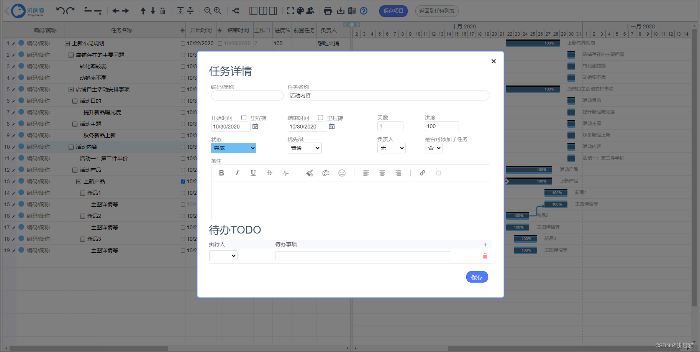Add a TODO row with the plus button

click(485, 245)
